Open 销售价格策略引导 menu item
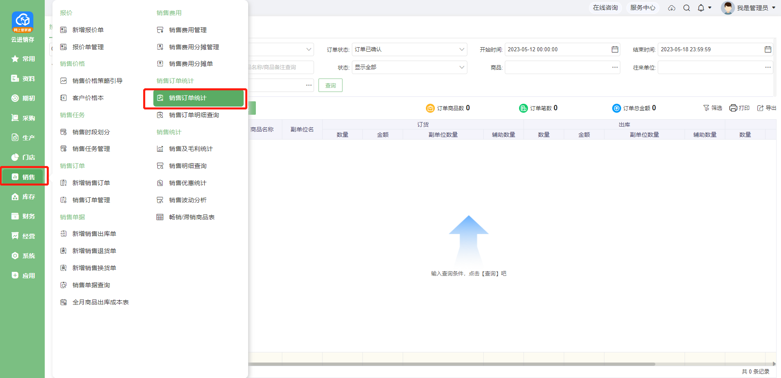Screen dimensions: 781x378 pos(98,81)
